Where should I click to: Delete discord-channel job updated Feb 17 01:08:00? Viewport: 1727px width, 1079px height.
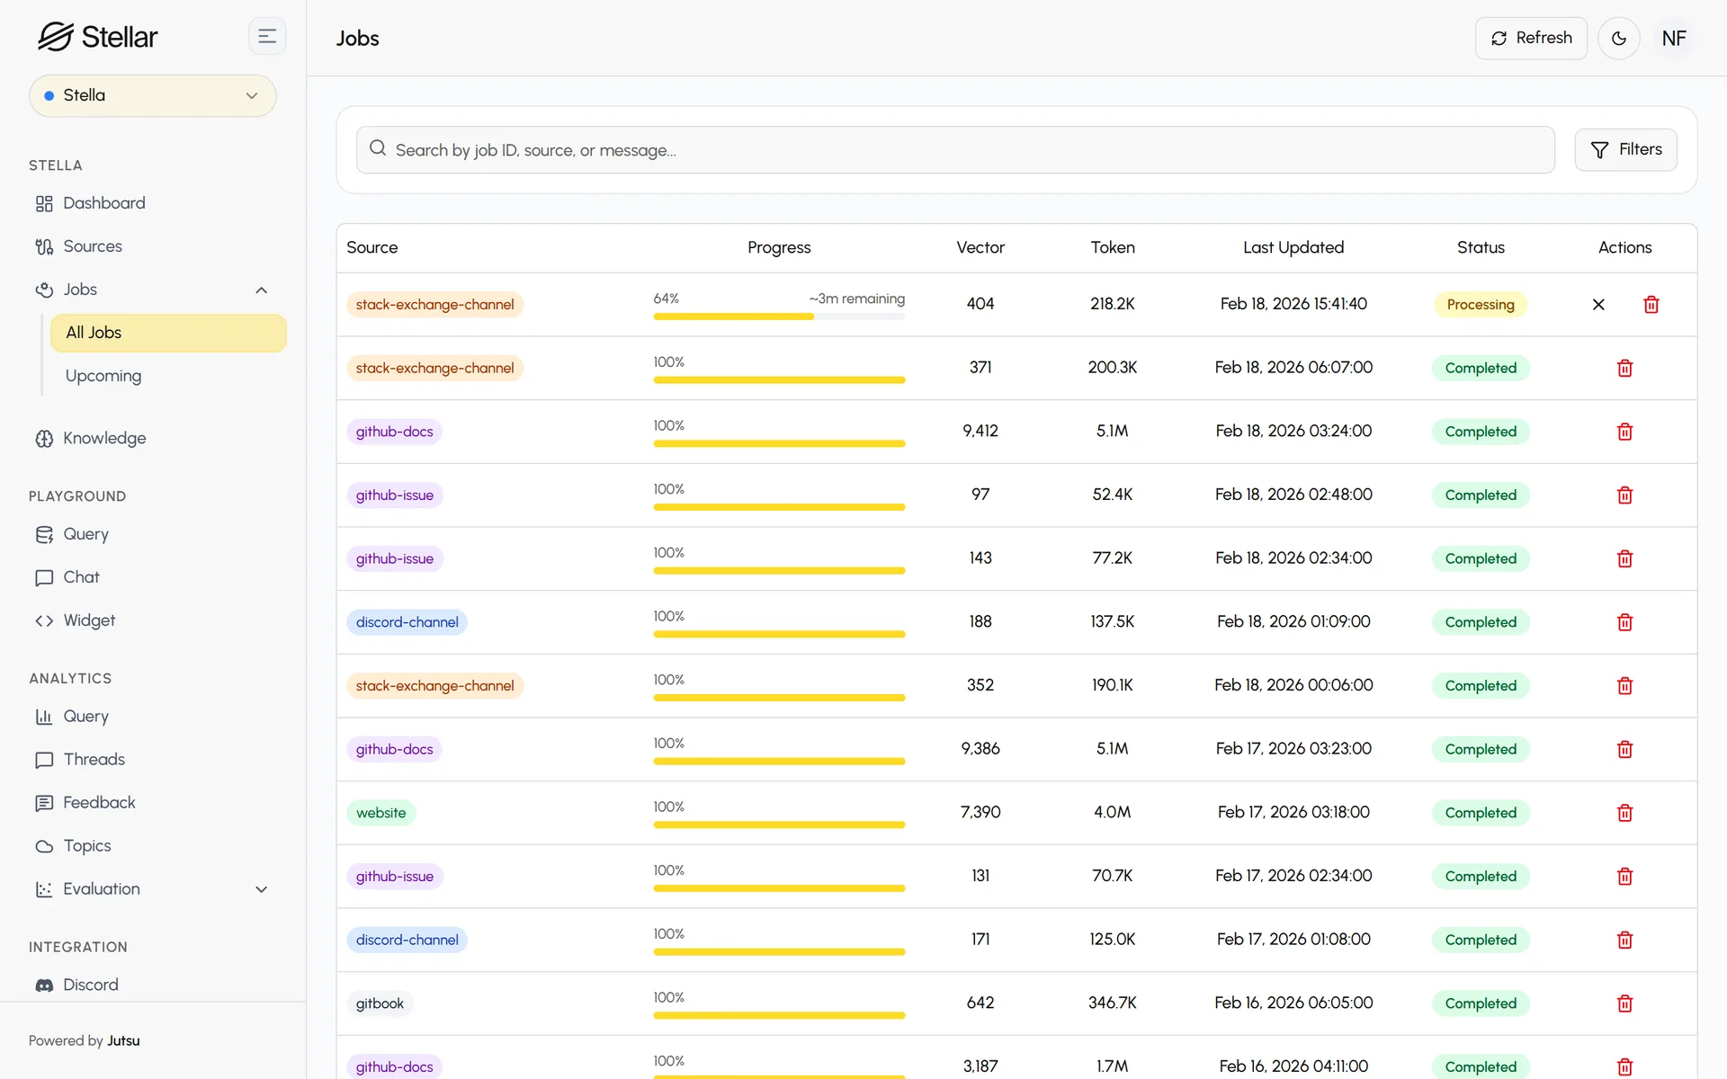[x=1624, y=941]
